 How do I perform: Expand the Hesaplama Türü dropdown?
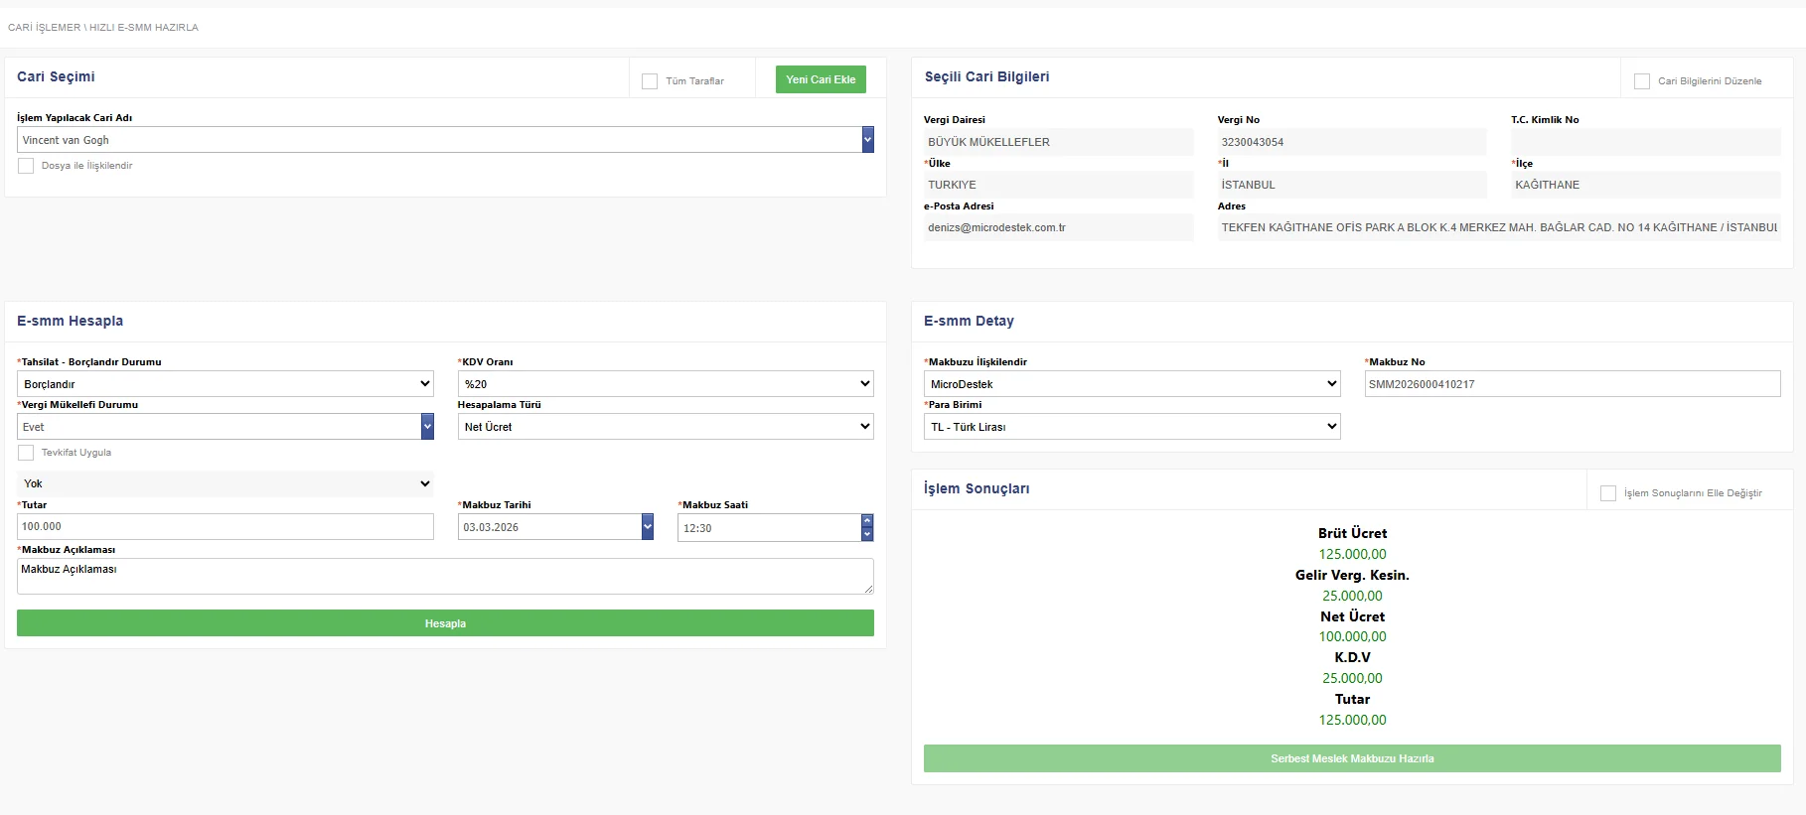[665, 427]
